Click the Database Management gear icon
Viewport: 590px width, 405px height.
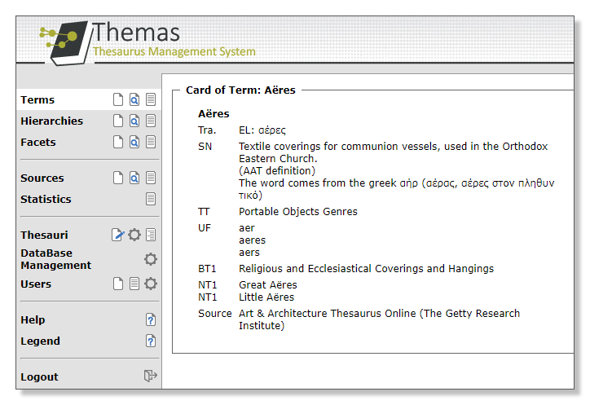pyautogui.click(x=151, y=259)
